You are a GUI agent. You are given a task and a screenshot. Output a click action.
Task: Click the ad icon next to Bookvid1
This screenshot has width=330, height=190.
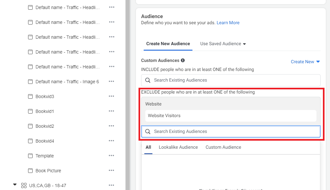coord(30,111)
